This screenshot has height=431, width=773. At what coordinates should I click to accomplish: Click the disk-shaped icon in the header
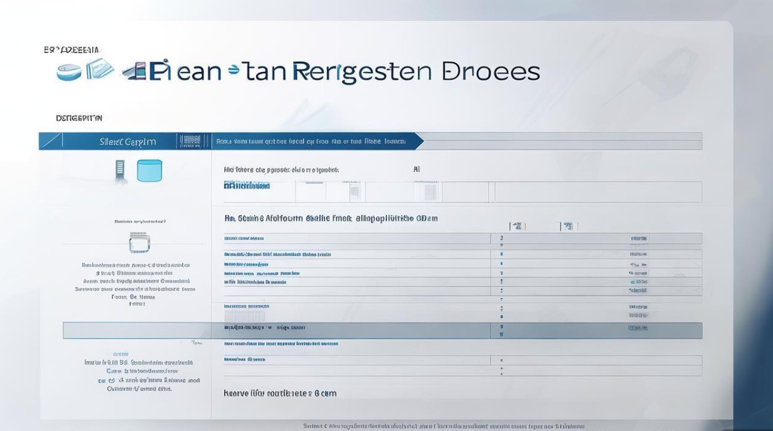[70, 71]
